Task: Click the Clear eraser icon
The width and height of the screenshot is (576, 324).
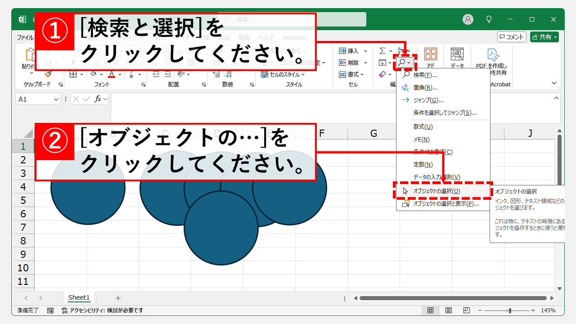Action: point(382,74)
